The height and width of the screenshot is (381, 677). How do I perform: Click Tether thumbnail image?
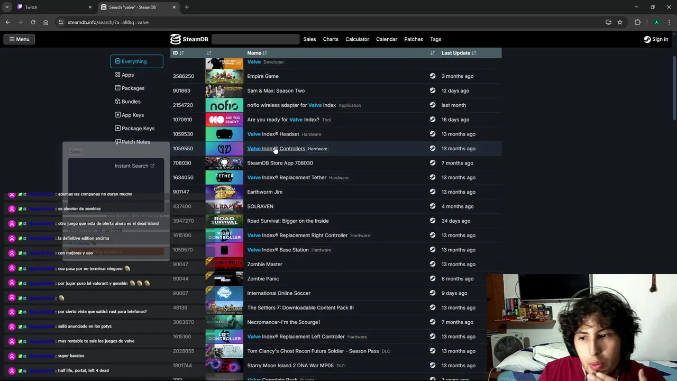point(224,178)
